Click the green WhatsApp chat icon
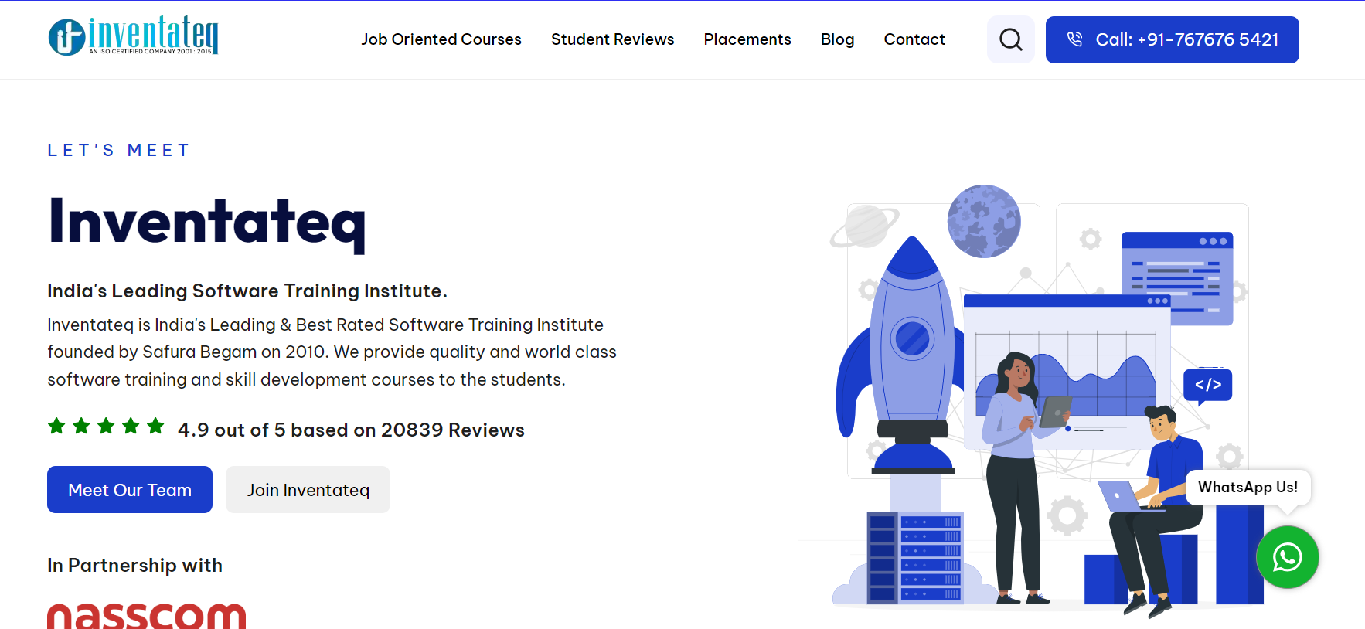This screenshot has height=629, width=1365. (x=1287, y=557)
